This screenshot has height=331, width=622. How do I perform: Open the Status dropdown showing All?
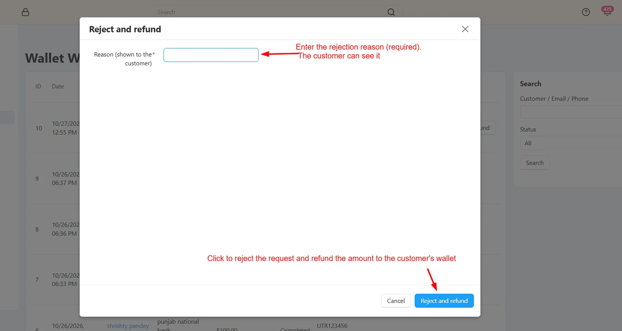tap(571, 143)
